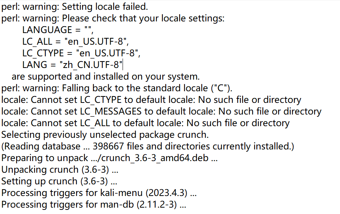The height and width of the screenshot is (214, 340).
Task: Click the "Cannot set LC_CTYPE" error line
Action: pos(151,100)
